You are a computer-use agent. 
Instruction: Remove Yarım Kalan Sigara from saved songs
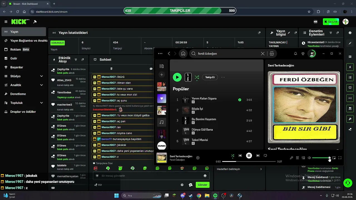240,100
